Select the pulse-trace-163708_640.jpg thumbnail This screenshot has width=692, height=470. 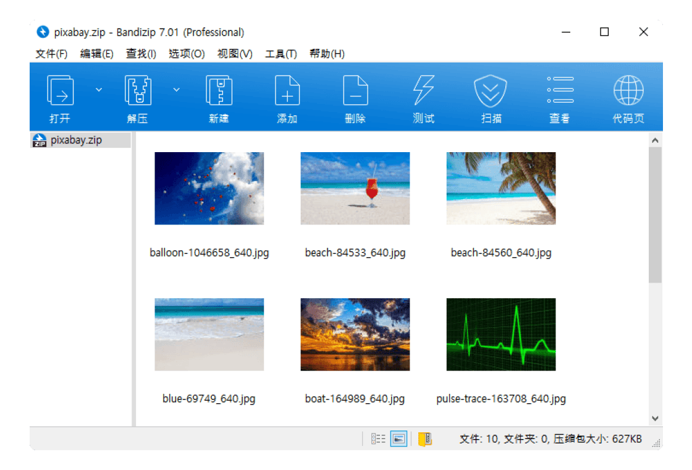point(500,335)
